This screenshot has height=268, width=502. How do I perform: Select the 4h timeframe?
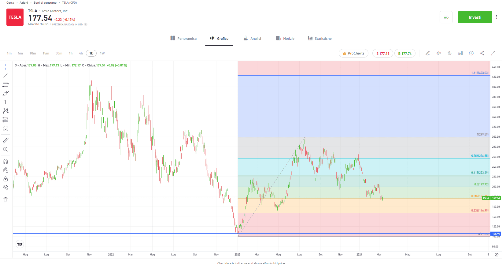pyautogui.click(x=81, y=53)
